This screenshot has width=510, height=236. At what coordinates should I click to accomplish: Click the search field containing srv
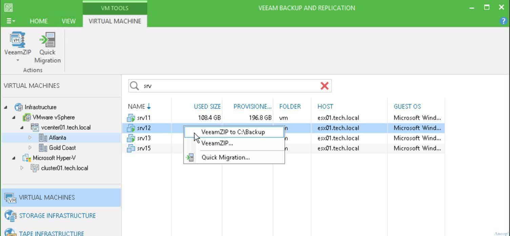tap(230, 86)
